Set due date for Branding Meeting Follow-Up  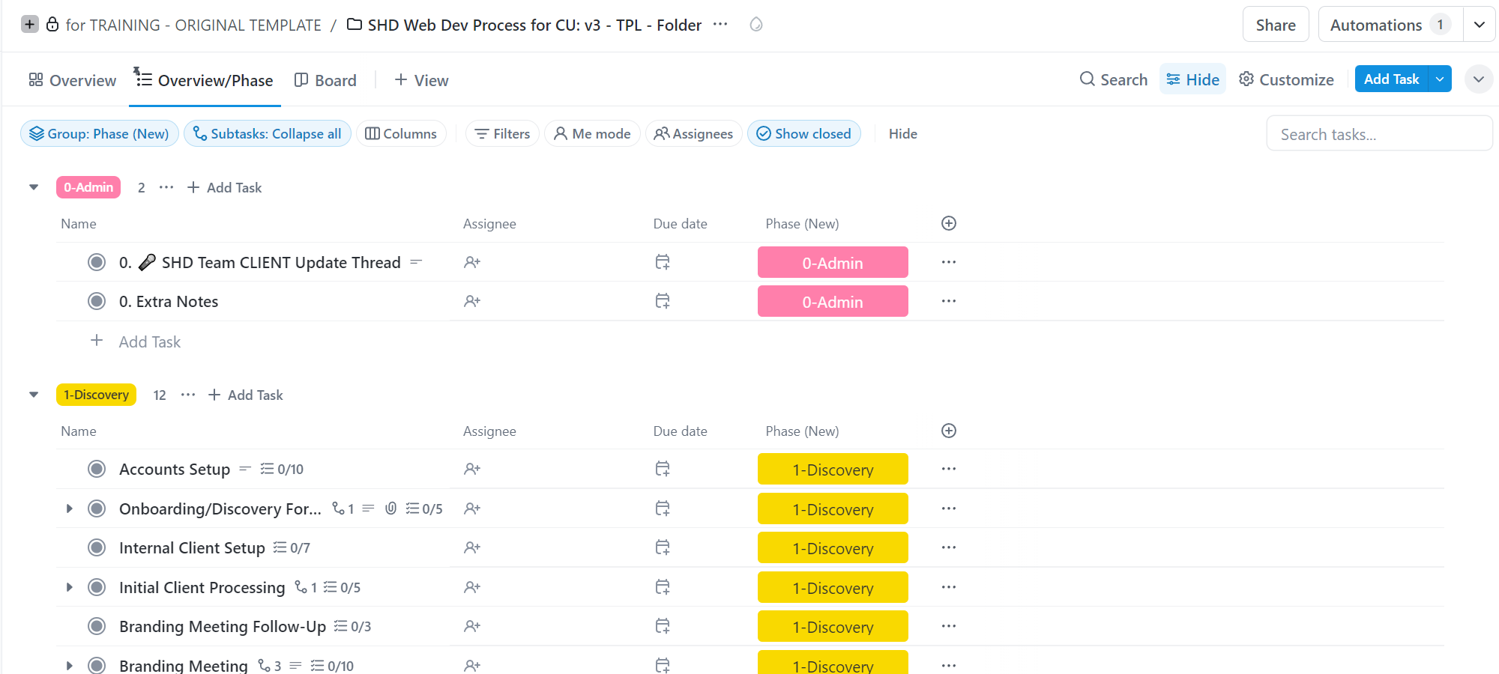click(x=662, y=626)
